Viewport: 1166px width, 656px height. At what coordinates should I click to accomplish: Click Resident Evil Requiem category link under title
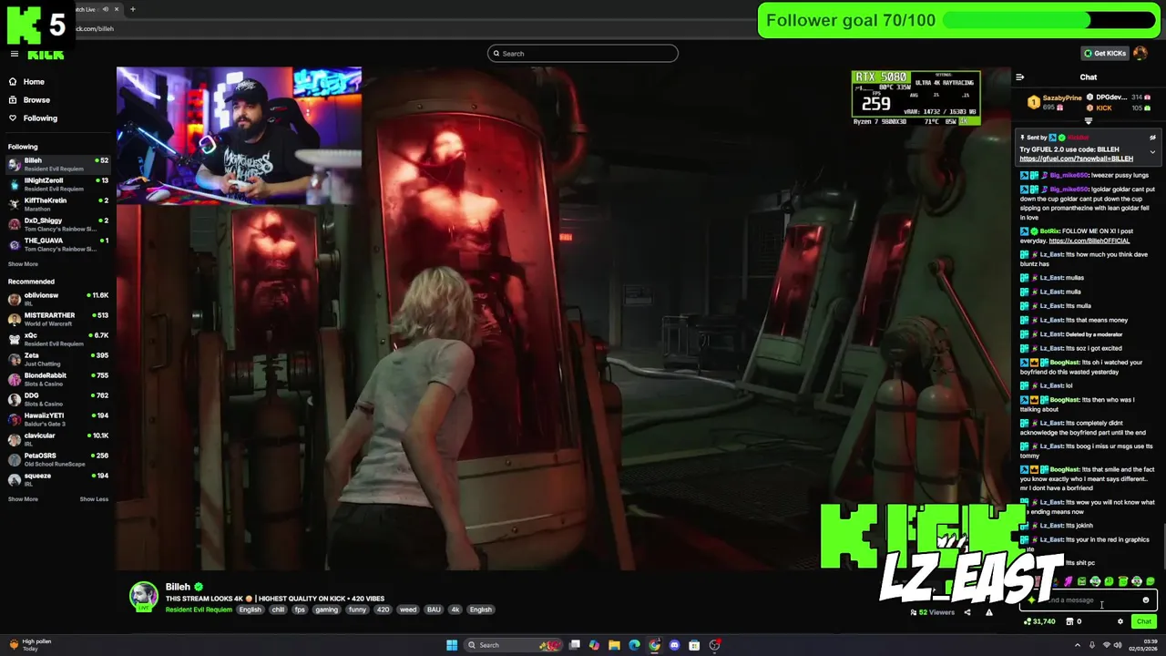199,610
